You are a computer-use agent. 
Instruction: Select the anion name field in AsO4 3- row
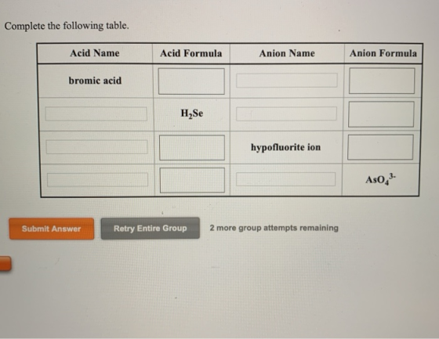(x=285, y=179)
